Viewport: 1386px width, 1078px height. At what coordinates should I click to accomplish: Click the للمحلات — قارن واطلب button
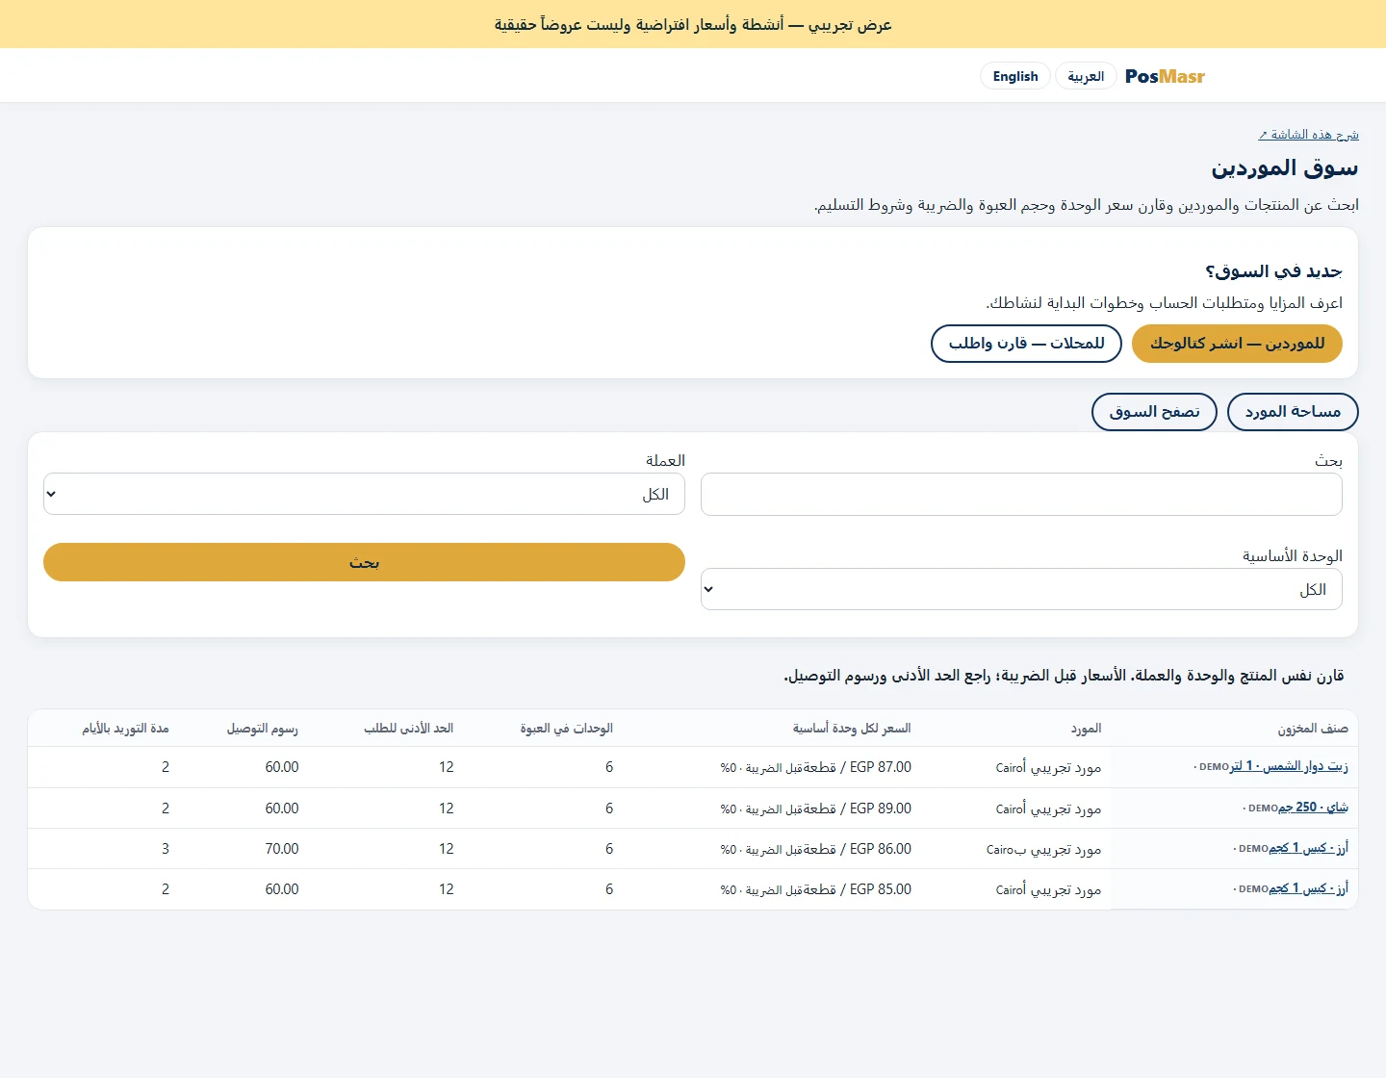1026,344
